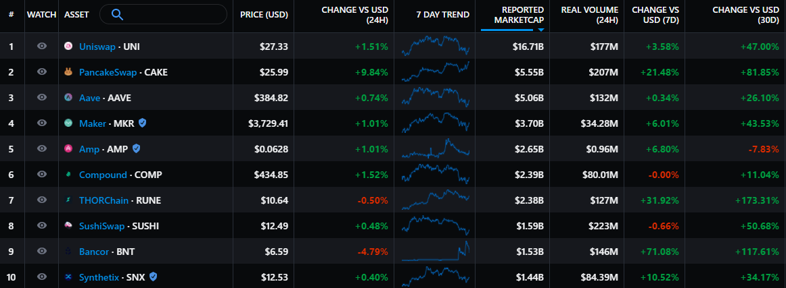Toggle watch eye for THORChain row
Image resolution: width=786 pixels, height=288 pixels.
click(42, 200)
